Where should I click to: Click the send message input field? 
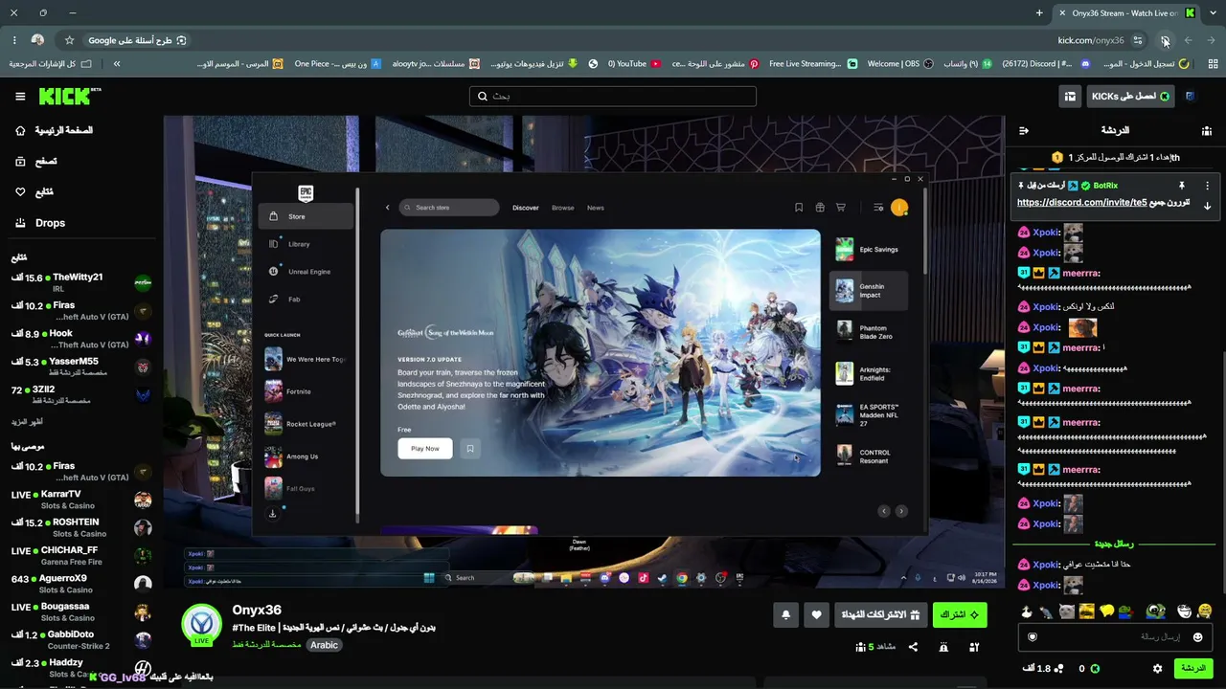(x=1115, y=637)
